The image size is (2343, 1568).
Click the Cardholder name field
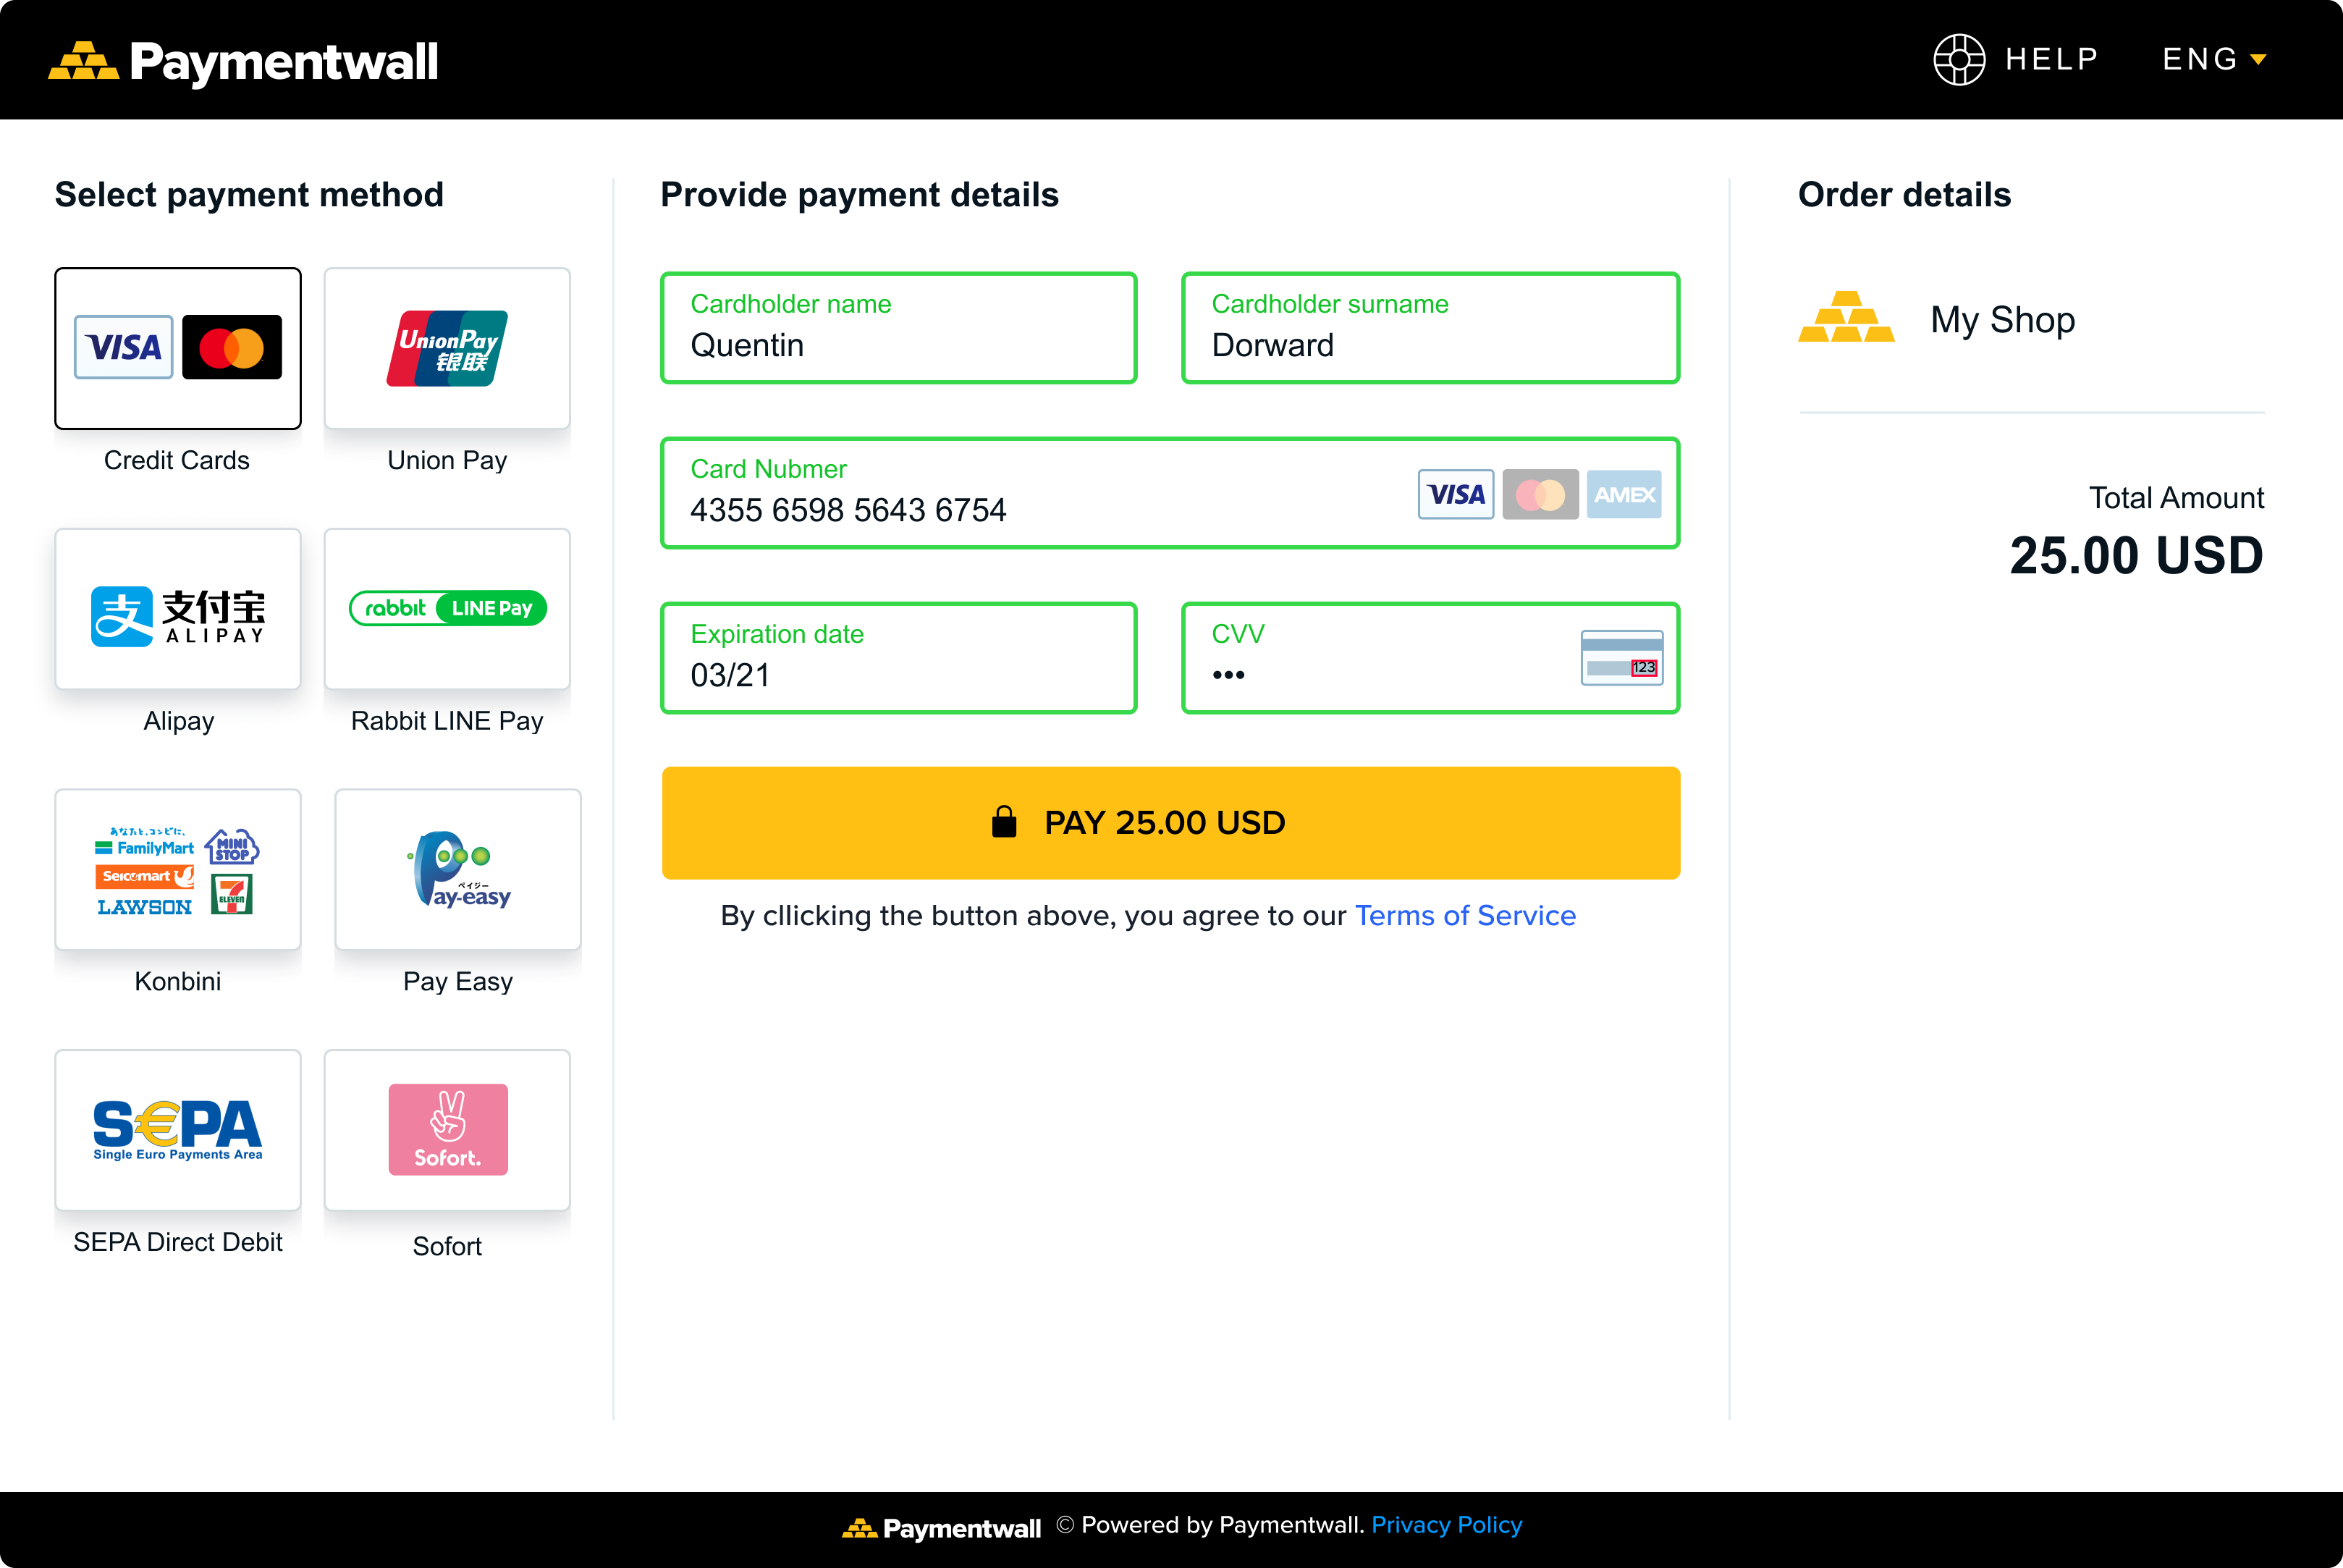pyautogui.click(x=898, y=329)
